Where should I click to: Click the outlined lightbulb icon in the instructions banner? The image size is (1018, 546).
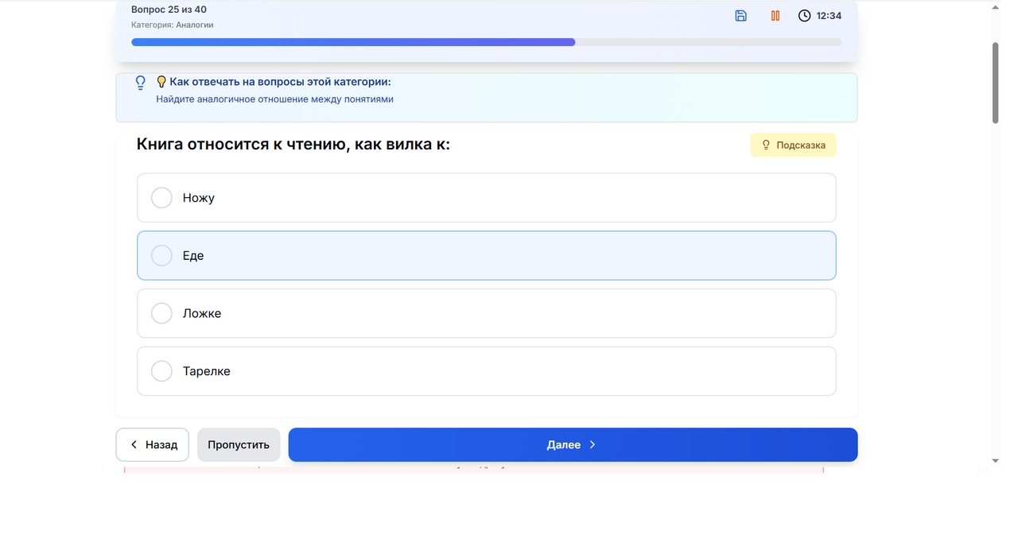[x=141, y=82]
